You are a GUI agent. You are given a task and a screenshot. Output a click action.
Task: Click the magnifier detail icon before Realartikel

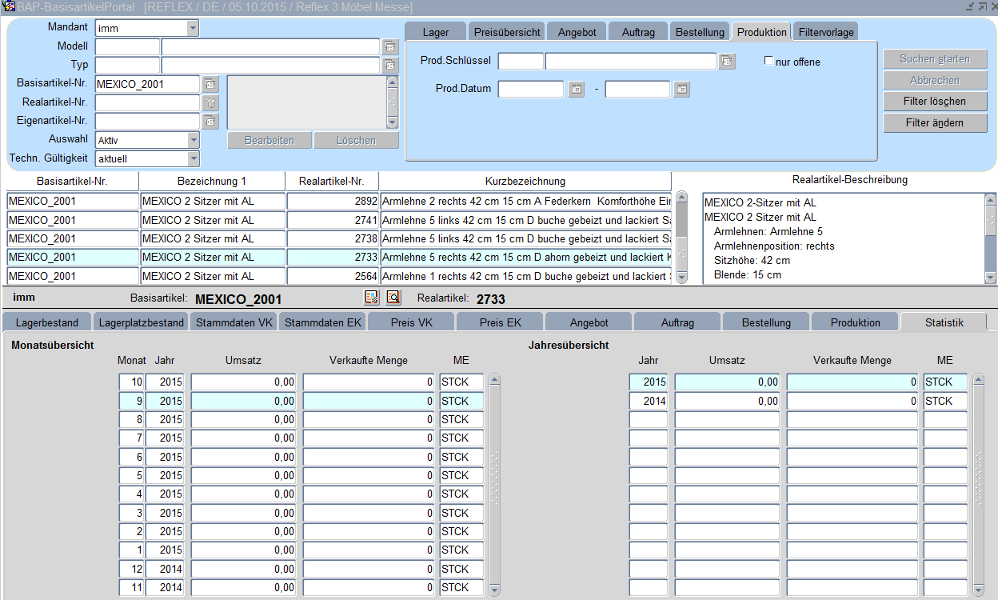point(393,298)
